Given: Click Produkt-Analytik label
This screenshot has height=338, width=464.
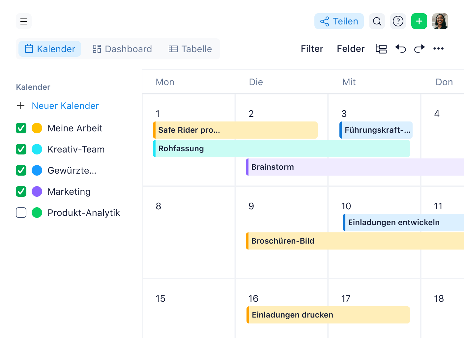Looking at the screenshot, I should pos(84,213).
